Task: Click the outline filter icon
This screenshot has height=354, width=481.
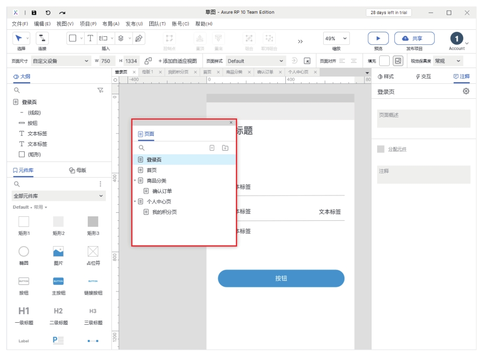Action: [x=100, y=90]
